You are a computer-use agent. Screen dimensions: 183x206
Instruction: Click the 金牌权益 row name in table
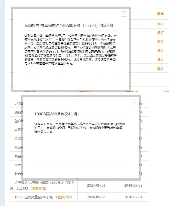[x=42, y=185]
